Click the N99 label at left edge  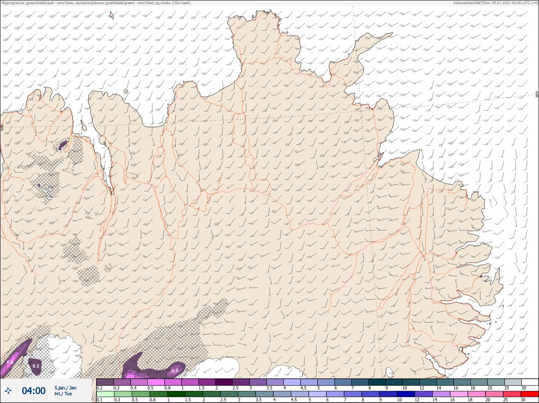[2, 127]
